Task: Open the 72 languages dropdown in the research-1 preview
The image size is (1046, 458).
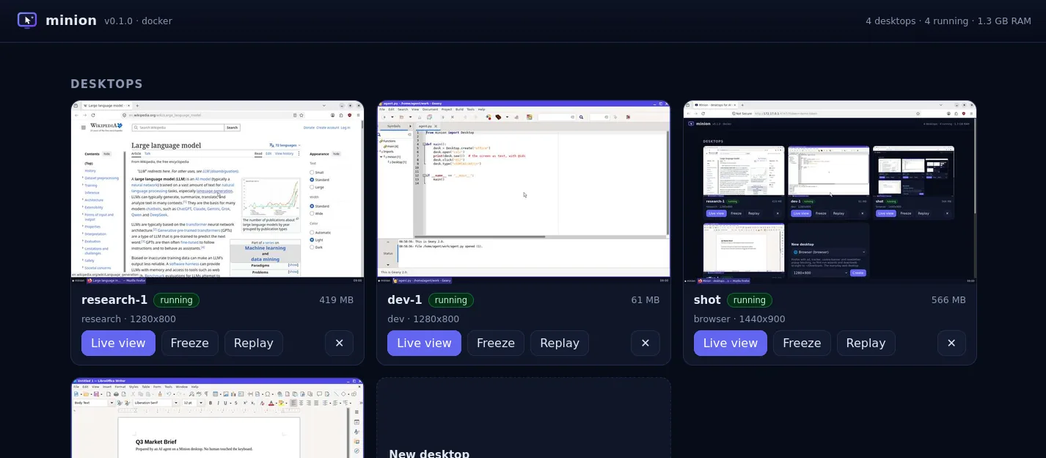Action: tap(285, 145)
